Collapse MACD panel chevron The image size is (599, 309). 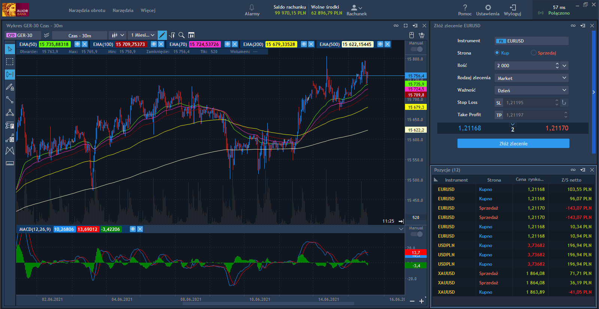click(401, 229)
